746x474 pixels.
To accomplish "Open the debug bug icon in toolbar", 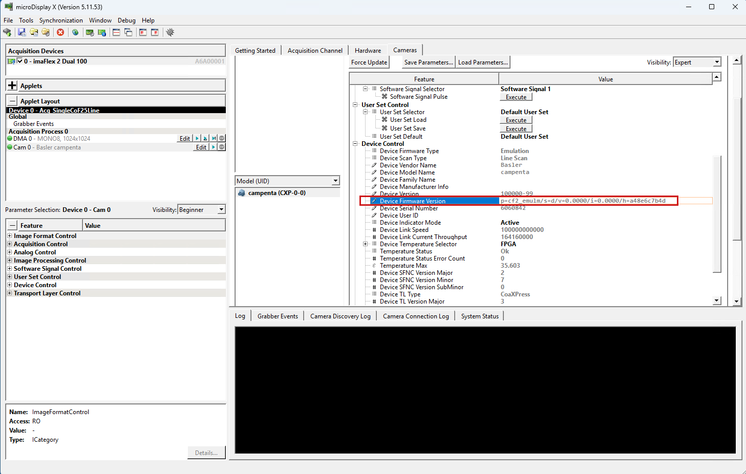I will tap(170, 32).
